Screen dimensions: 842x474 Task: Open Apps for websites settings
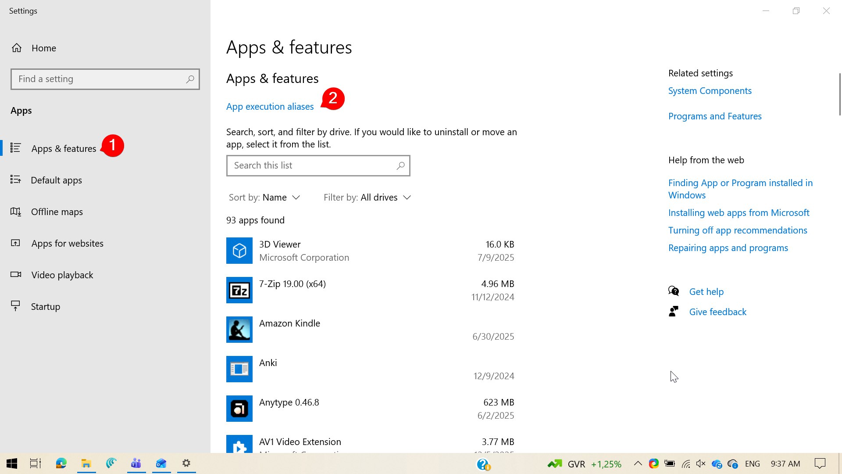pos(67,243)
